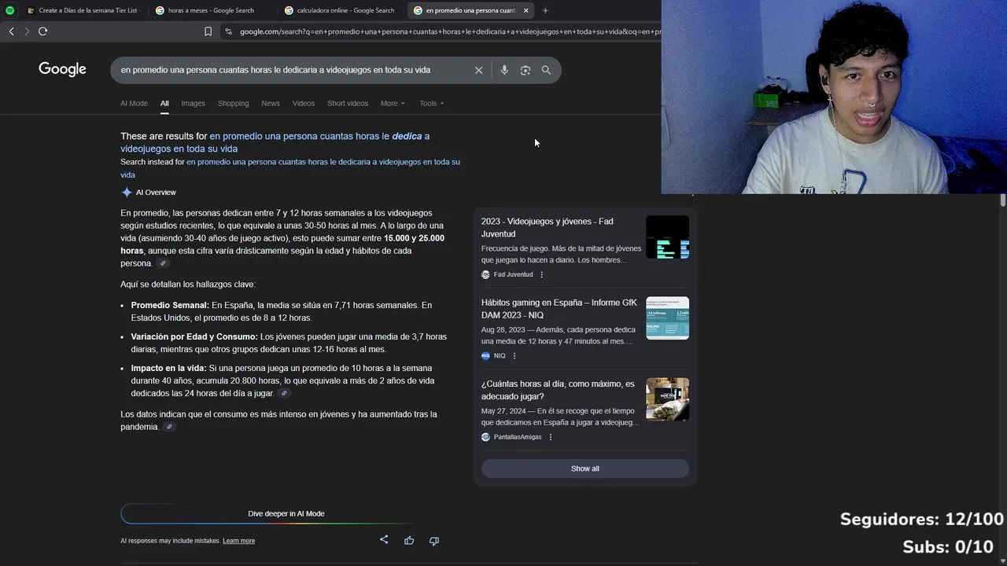Open more options for NIQ result

pyautogui.click(x=515, y=356)
